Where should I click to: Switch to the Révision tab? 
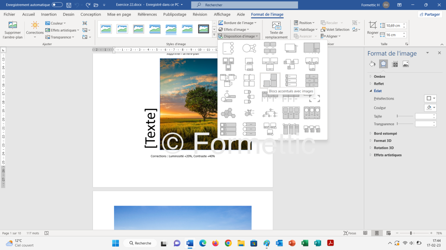click(x=200, y=14)
